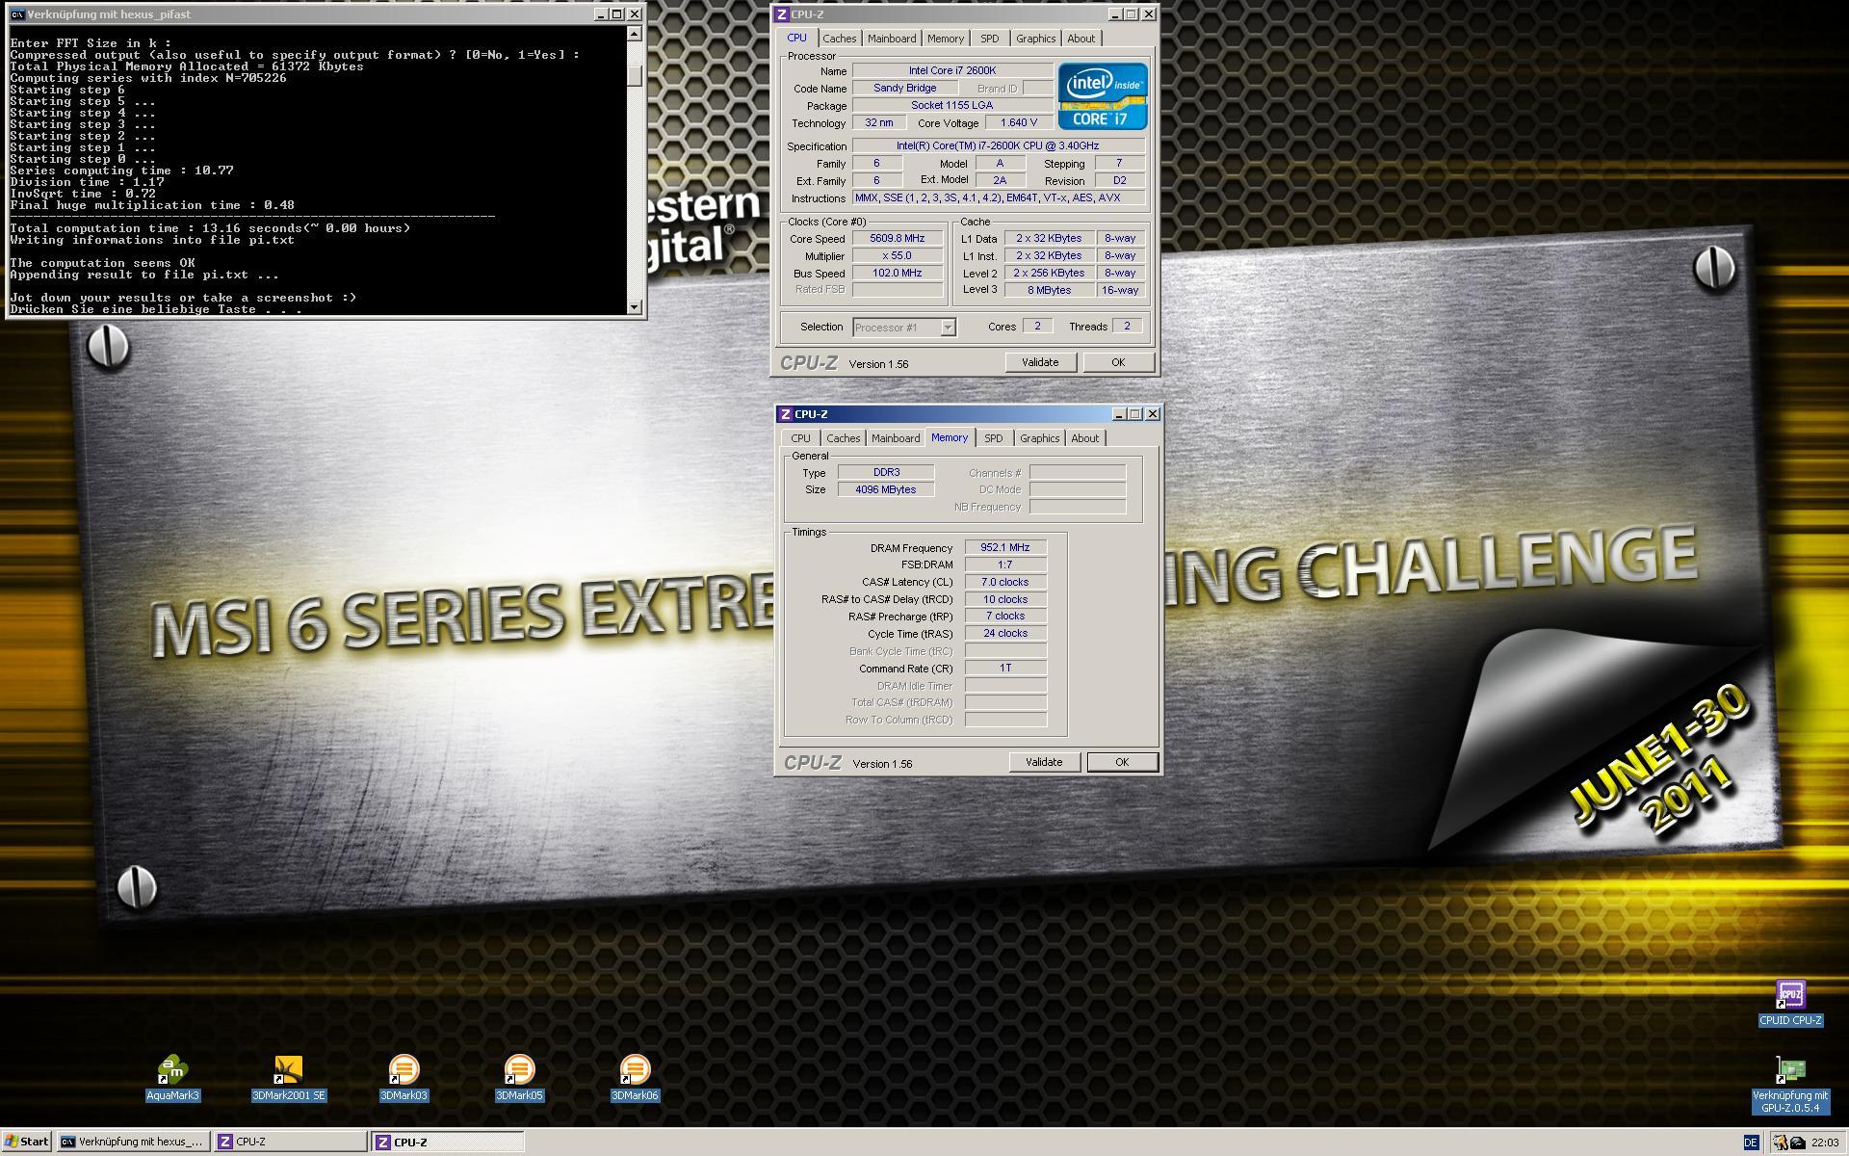
Task: Open Memory tab in upper CPU-Z window
Action: click(945, 39)
